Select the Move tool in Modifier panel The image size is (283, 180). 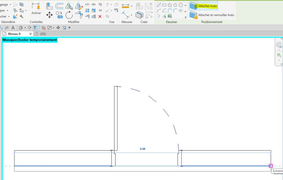(x=49, y=14)
